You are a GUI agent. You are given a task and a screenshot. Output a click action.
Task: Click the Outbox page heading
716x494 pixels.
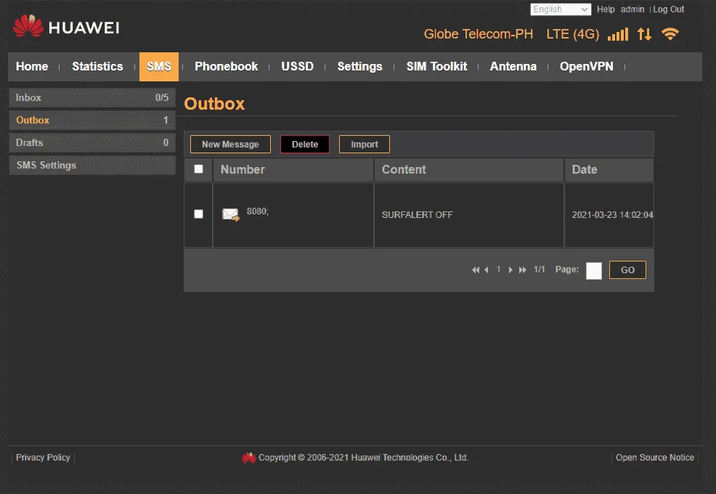[214, 104]
